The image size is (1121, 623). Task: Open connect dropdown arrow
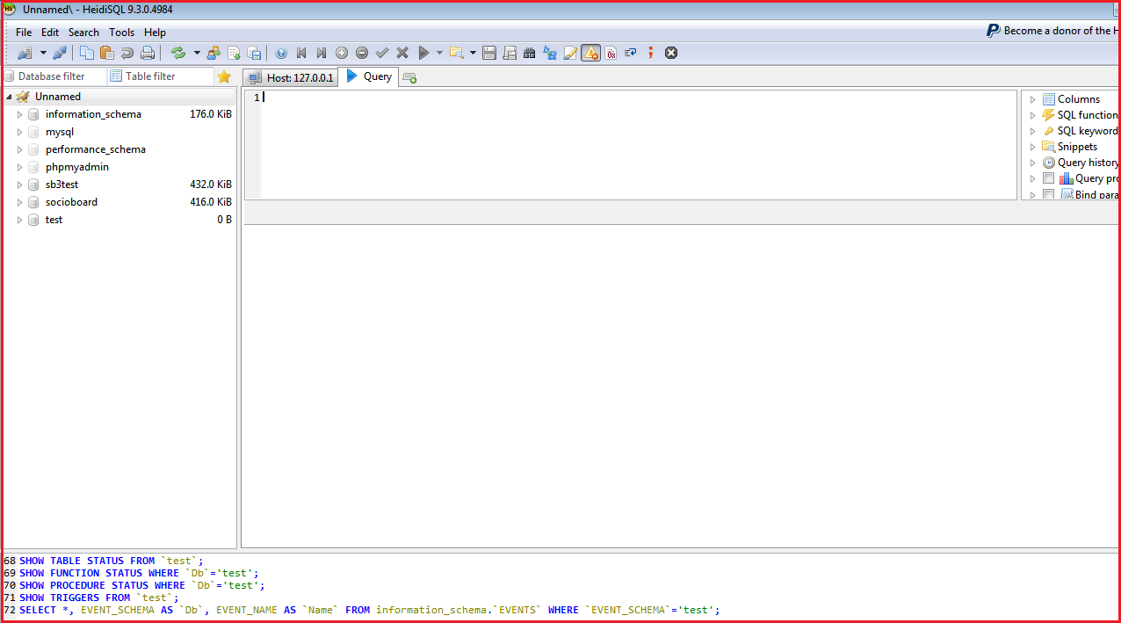point(42,53)
